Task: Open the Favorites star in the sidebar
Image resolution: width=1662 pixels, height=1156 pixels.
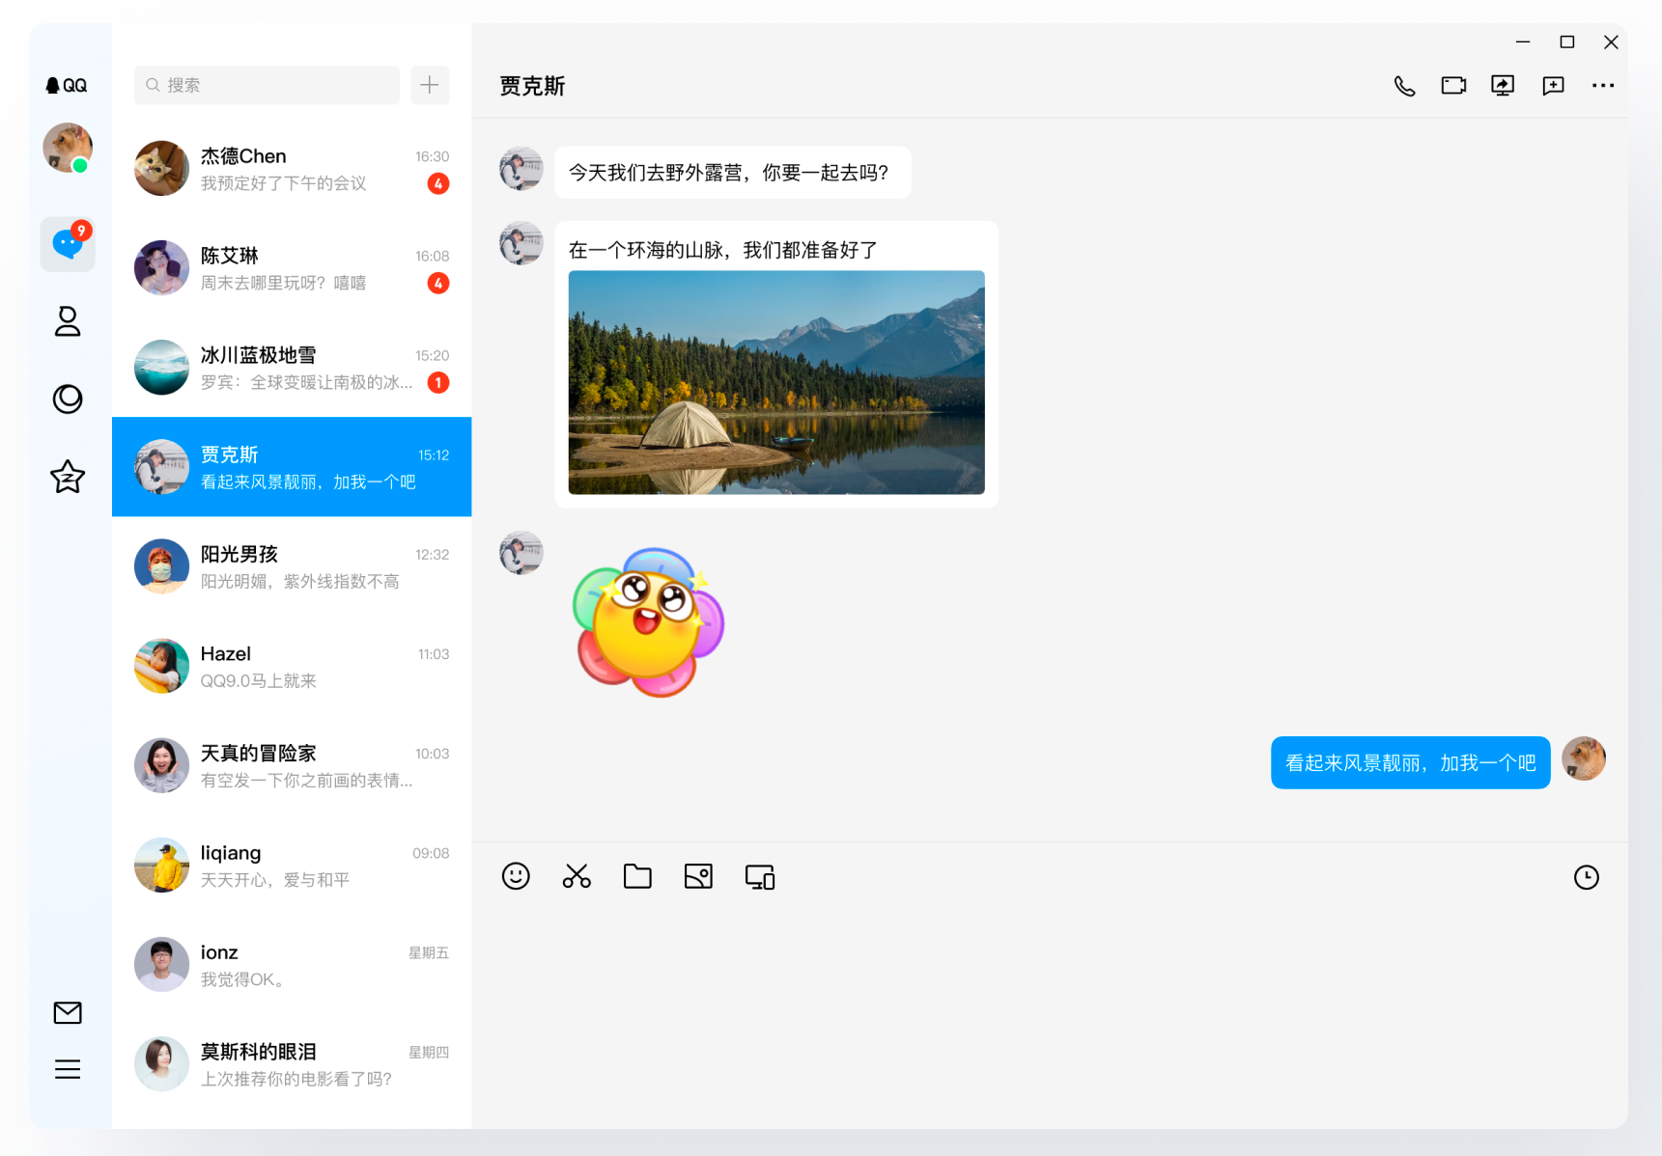Action: coord(68,477)
